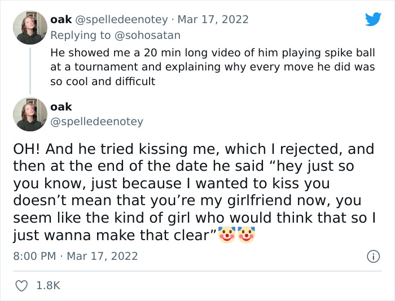Open oak's avatar on the main tweet

(x=30, y=114)
